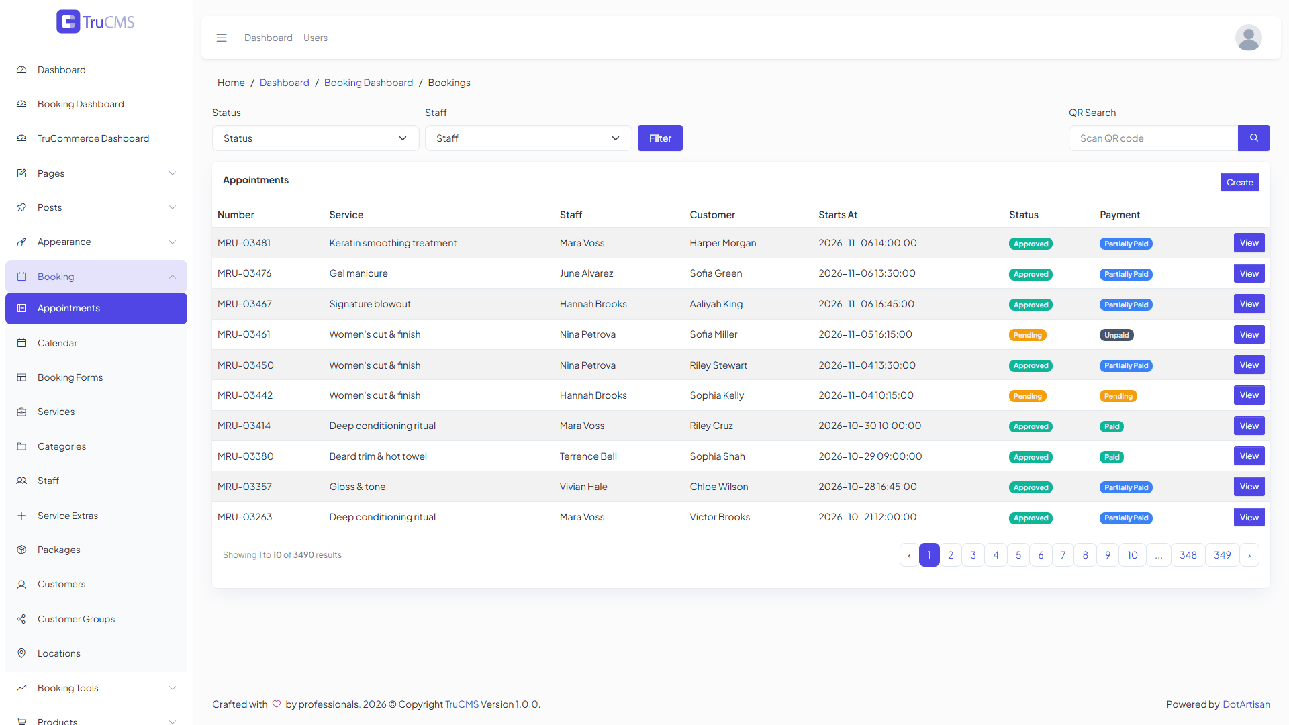The width and height of the screenshot is (1289, 725).
Task: Click the Customers person icon
Action: tap(21, 584)
